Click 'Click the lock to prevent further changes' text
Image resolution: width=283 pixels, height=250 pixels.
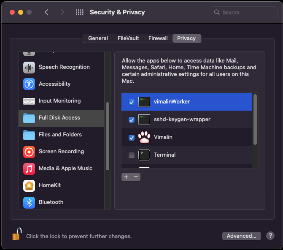click(79, 236)
